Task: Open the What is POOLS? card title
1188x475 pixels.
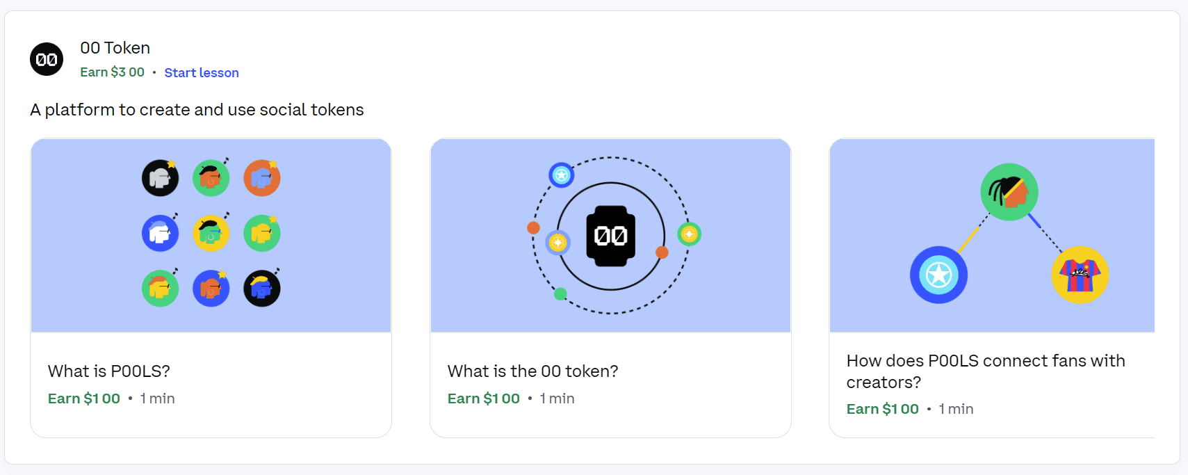Action: pos(109,371)
